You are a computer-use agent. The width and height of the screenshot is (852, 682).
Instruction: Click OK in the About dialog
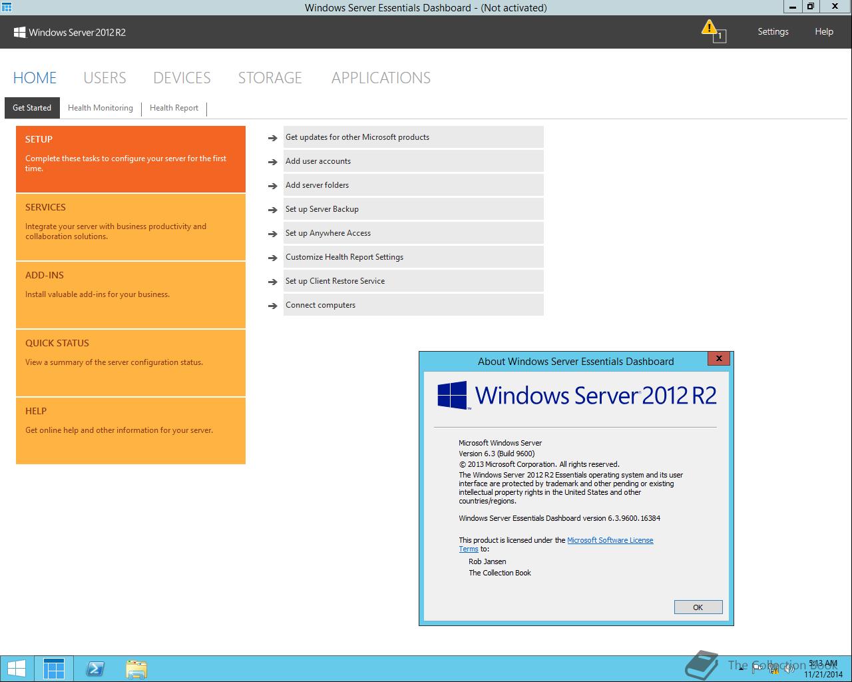click(698, 607)
